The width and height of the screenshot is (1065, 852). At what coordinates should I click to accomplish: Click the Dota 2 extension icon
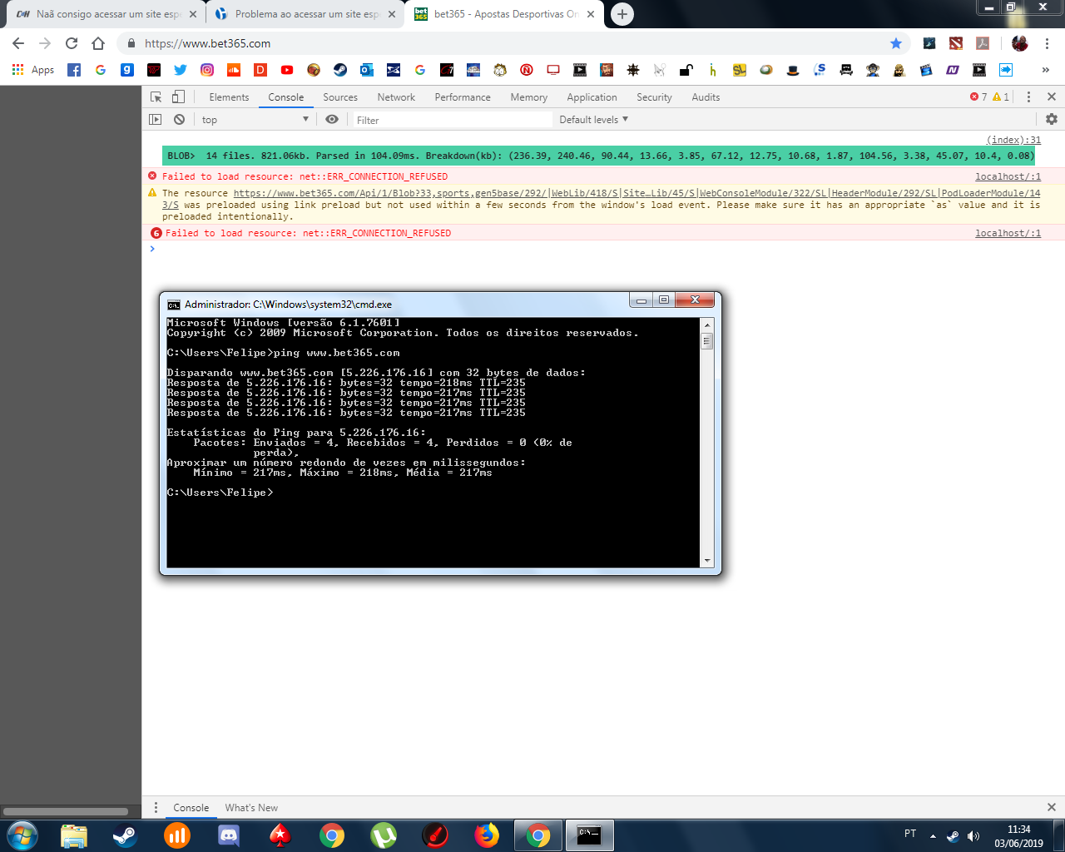pos(956,43)
